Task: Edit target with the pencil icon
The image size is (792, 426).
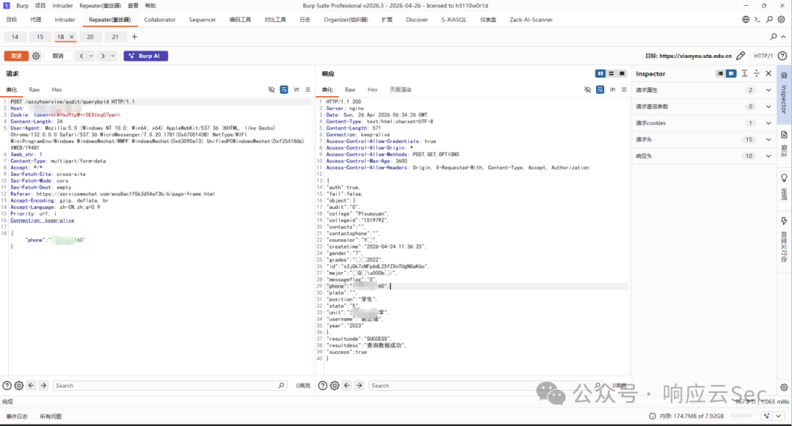Action: click(x=741, y=56)
